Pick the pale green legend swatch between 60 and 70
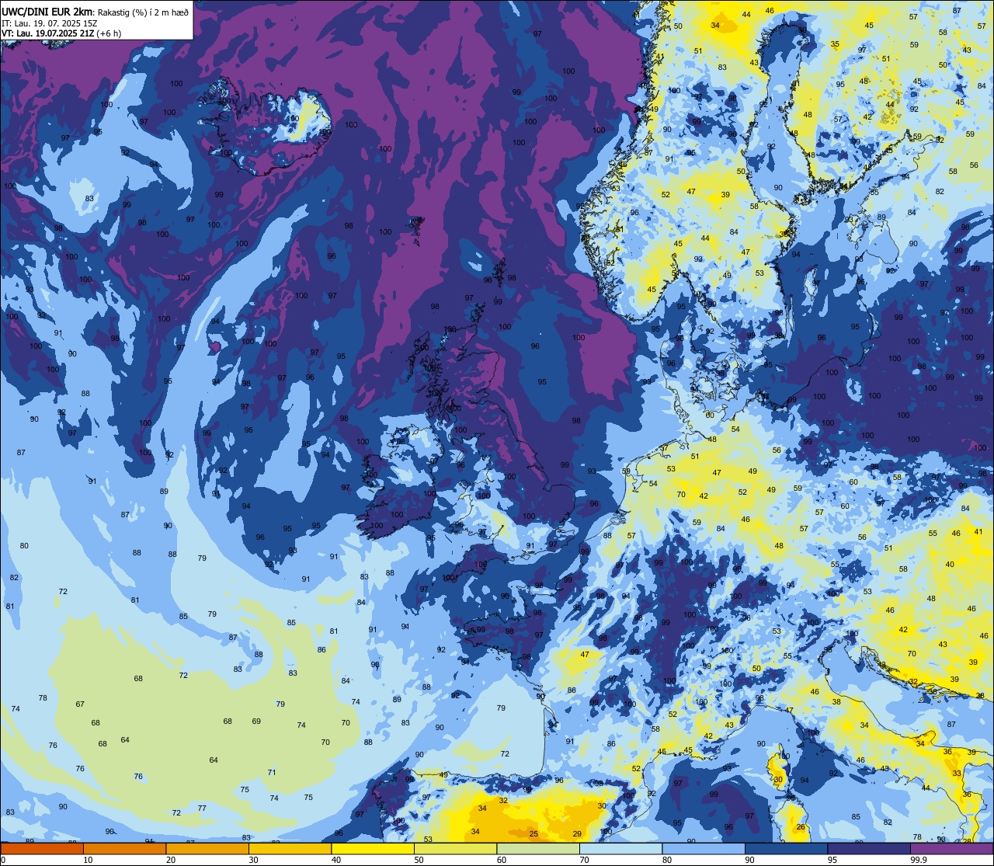Viewport: 994px width, 866px height. (x=538, y=848)
